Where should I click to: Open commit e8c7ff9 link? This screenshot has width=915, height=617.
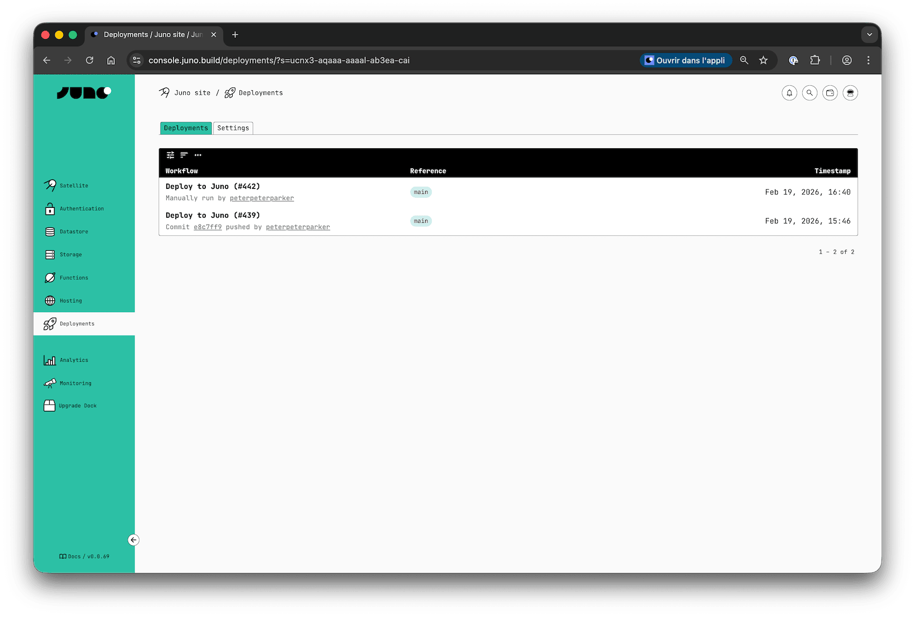(207, 227)
